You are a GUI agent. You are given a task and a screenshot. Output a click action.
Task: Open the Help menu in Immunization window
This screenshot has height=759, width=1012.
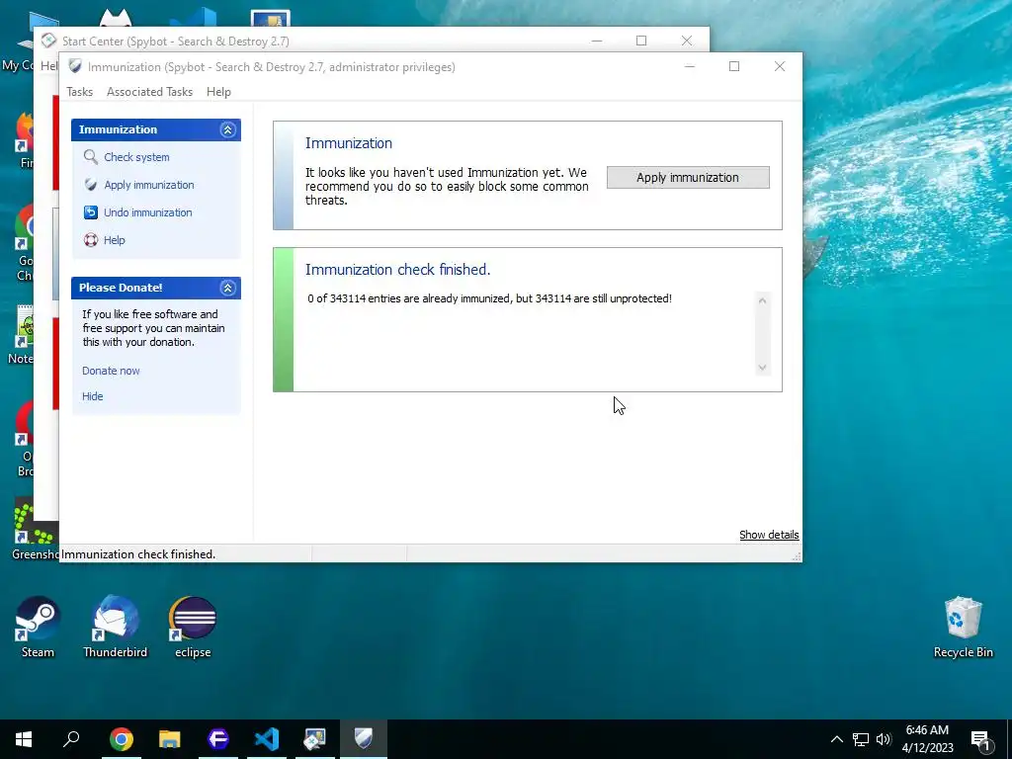coord(218,92)
